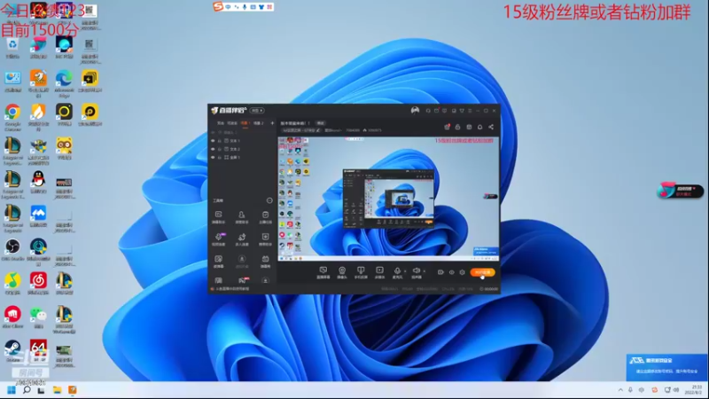Open the toolbox tool with calendar icon
Viewport: 709px width, 399px height.
coord(265,261)
